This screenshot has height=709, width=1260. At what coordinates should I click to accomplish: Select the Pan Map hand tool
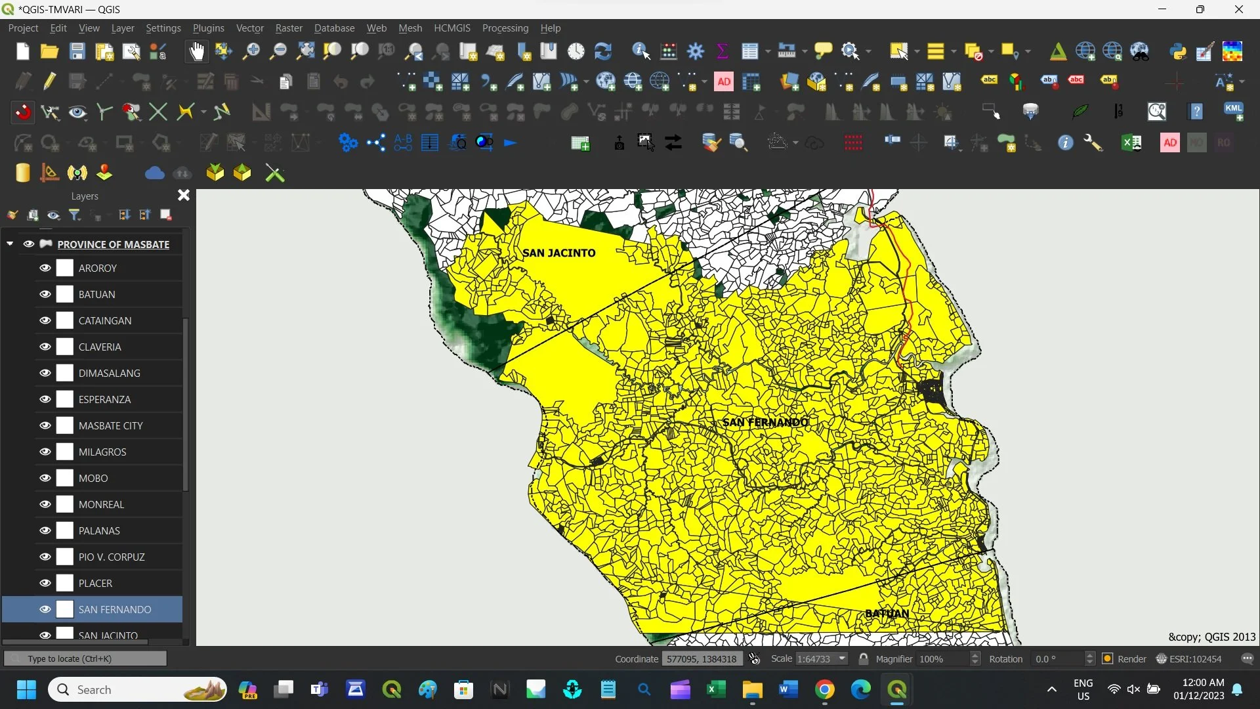pos(196,51)
